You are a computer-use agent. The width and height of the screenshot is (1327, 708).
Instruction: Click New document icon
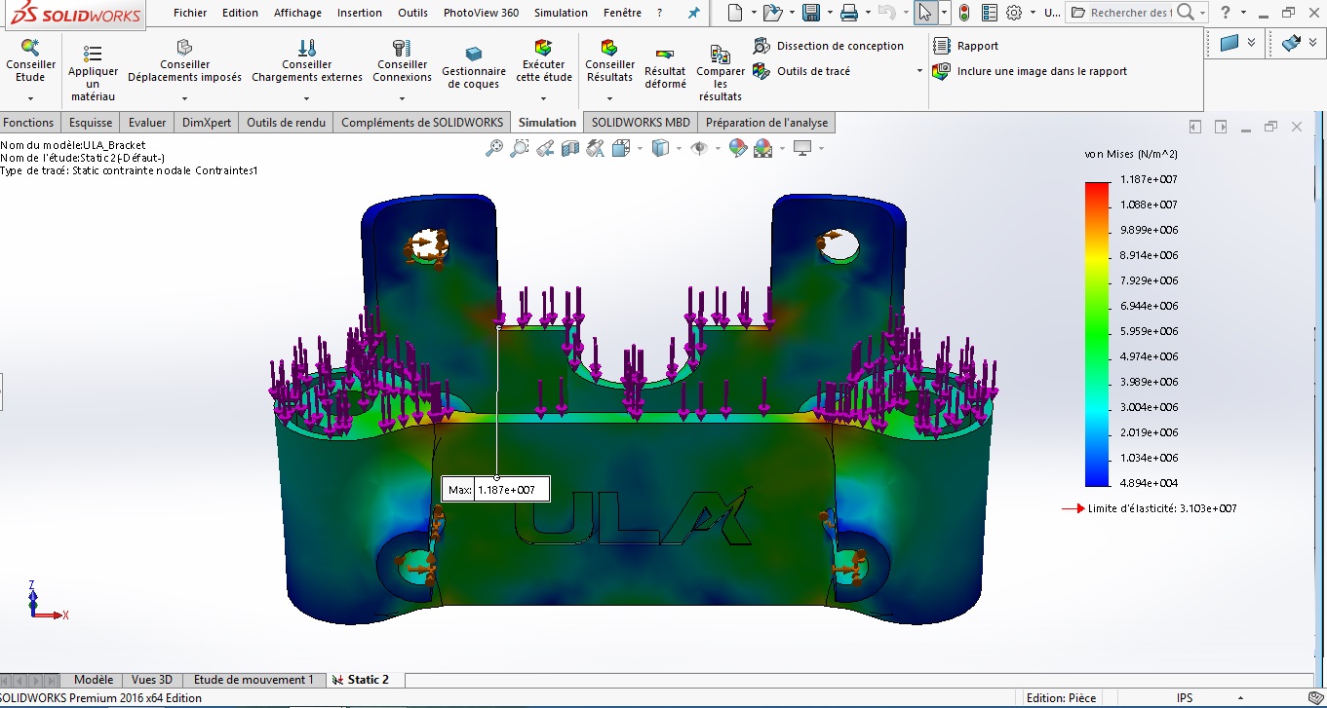click(735, 13)
